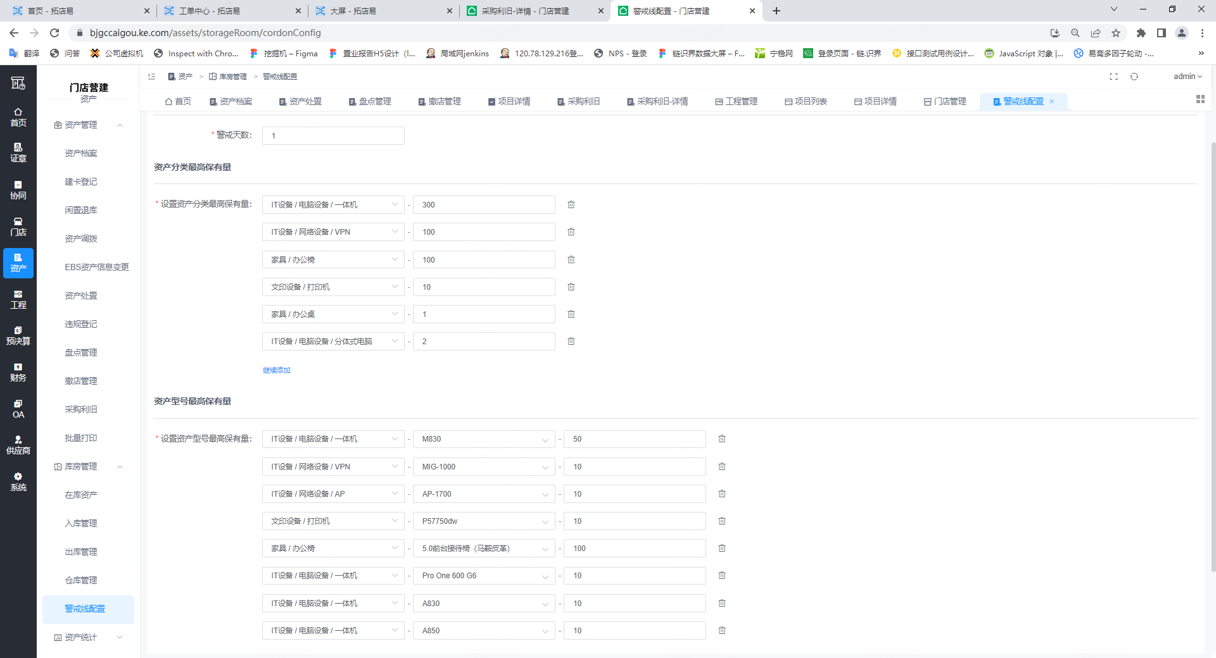
Task: Click the fullscreen toggle icon
Action: [1113, 77]
